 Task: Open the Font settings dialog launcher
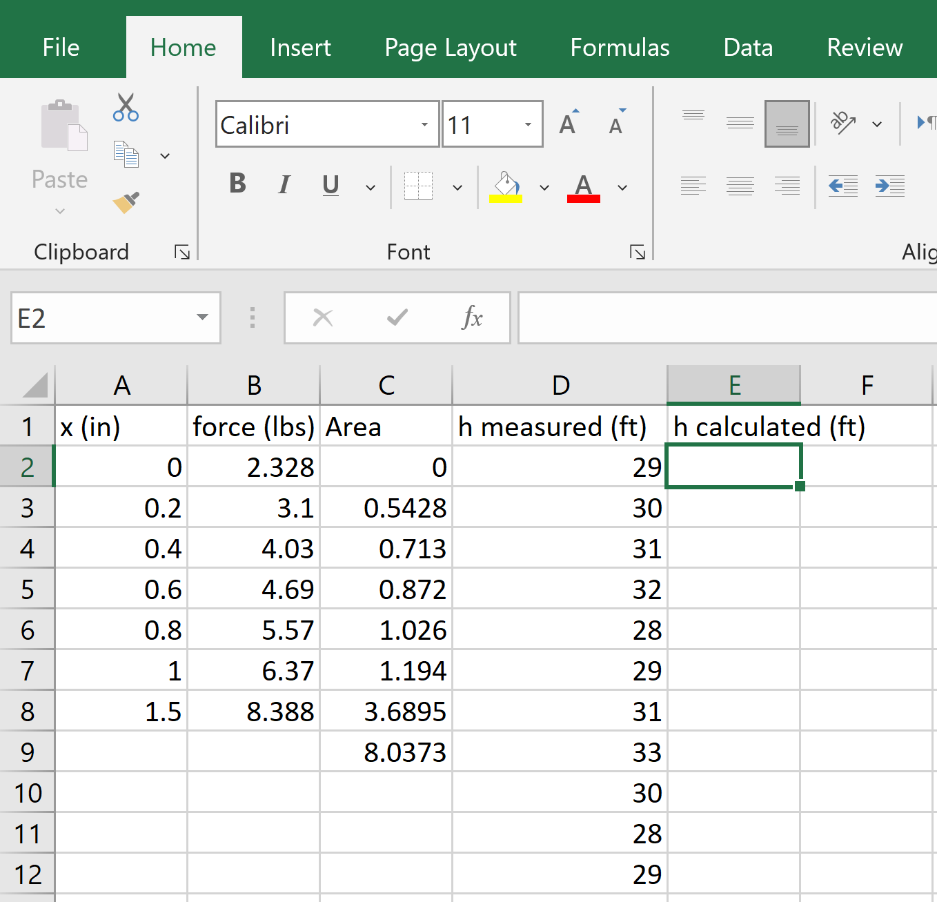point(636,252)
